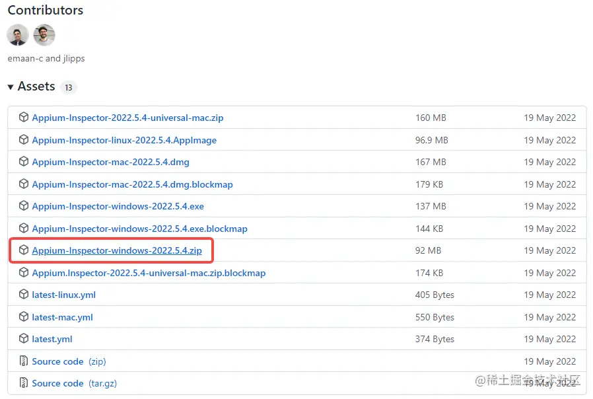Download Appium-Inspector-mac-2022.5.4.dmg.blockmap

coord(132,184)
